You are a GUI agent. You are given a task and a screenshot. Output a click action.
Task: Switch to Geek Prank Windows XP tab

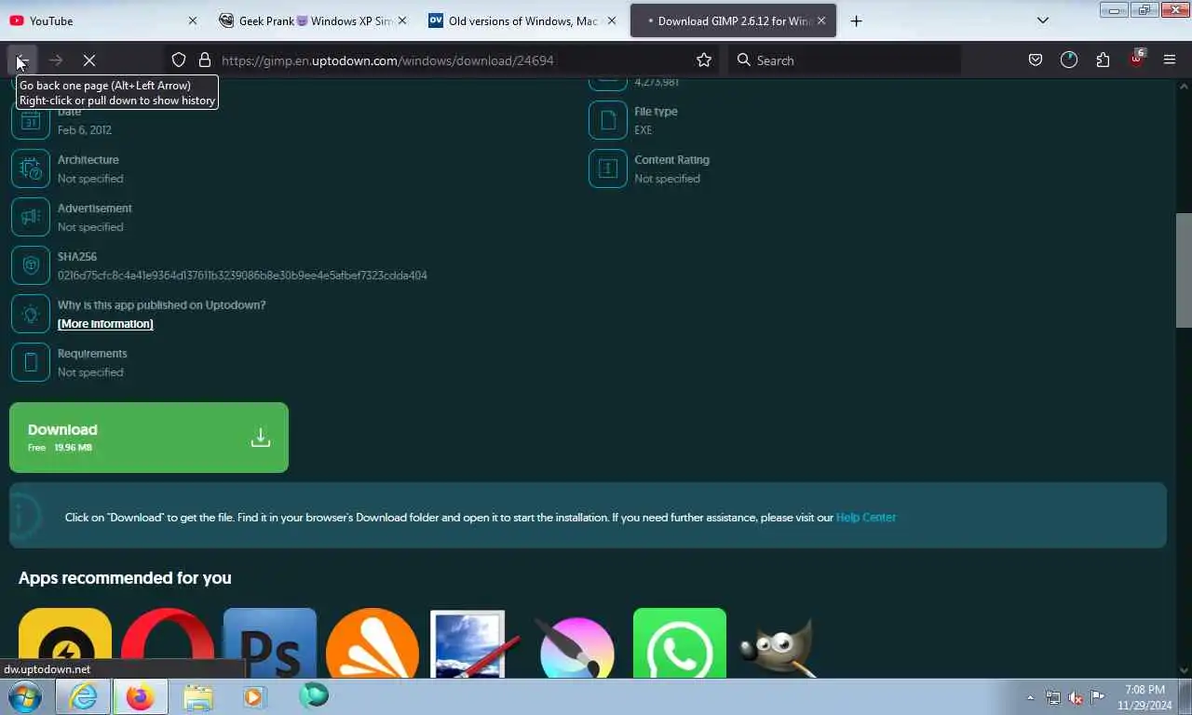click(314, 20)
